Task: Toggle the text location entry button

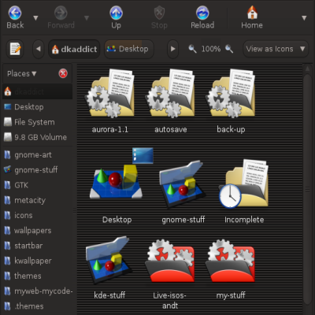Action: pyautogui.click(x=15, y=49)
